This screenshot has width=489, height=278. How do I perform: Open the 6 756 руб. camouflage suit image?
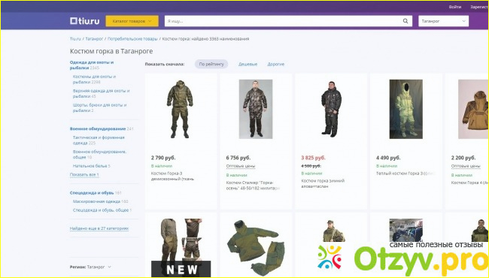[x=256, y=109]
